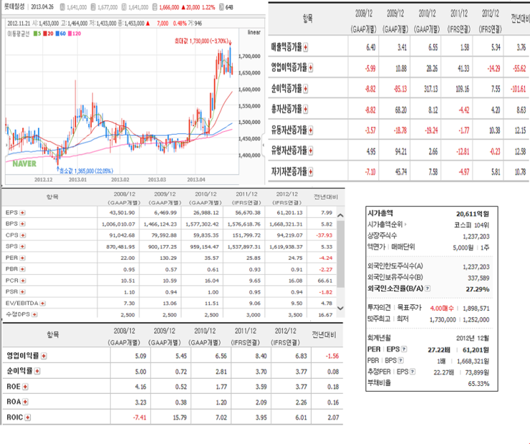530x444 pixels.
Task: Open the help icon beside PBR | BPS
Action: tap(401, 360)
